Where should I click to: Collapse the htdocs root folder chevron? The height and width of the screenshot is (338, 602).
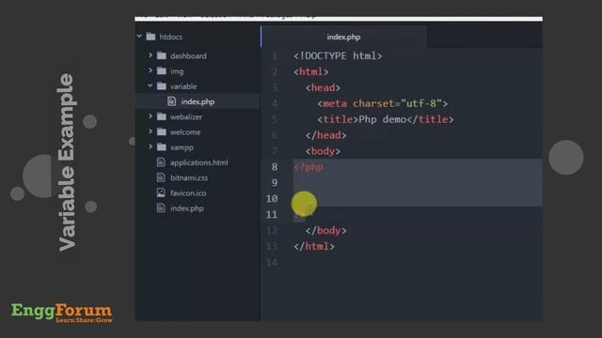[x=139, y=36]
